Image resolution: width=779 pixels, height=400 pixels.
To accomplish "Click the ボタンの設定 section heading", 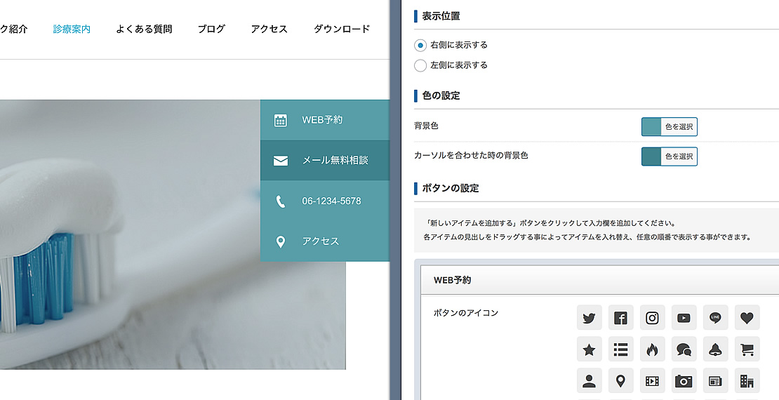I will pos(450,188).
